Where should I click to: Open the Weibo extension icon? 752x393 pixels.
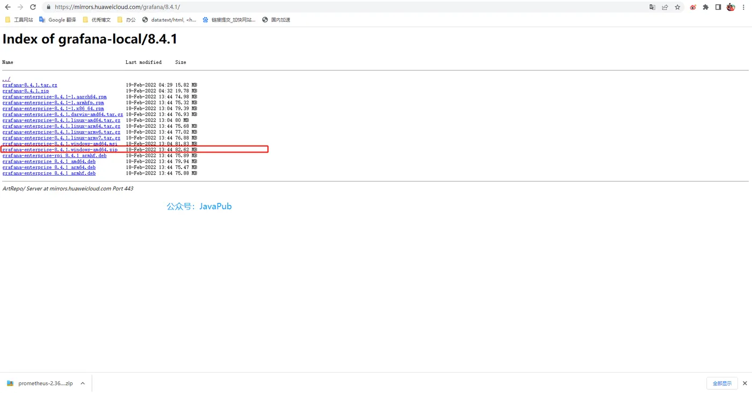(x=693, y=8)
